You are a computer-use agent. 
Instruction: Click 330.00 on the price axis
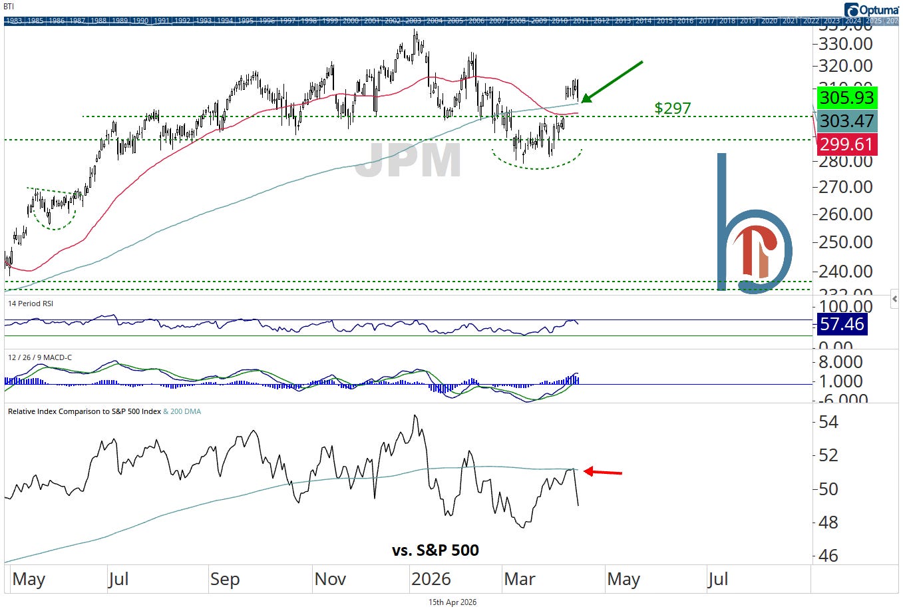[845, 44]
